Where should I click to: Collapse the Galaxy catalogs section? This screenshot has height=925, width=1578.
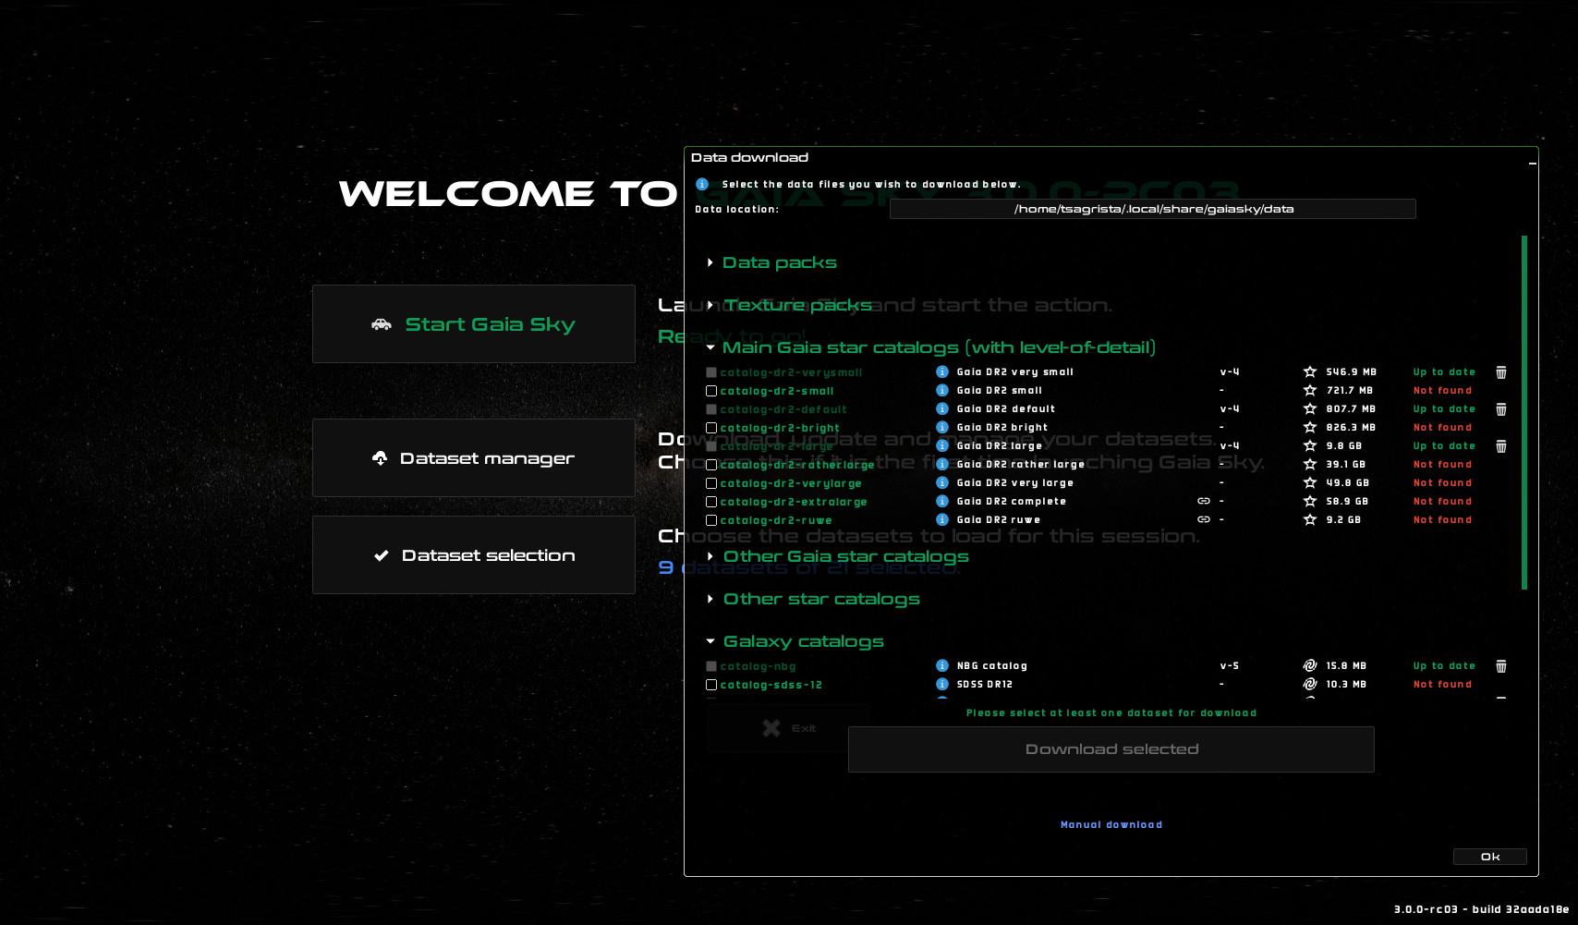(x=710, y=642)
